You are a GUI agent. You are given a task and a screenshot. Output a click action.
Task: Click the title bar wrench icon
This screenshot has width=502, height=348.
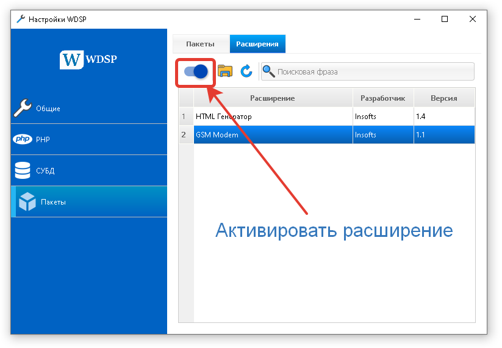pos(21,19)
